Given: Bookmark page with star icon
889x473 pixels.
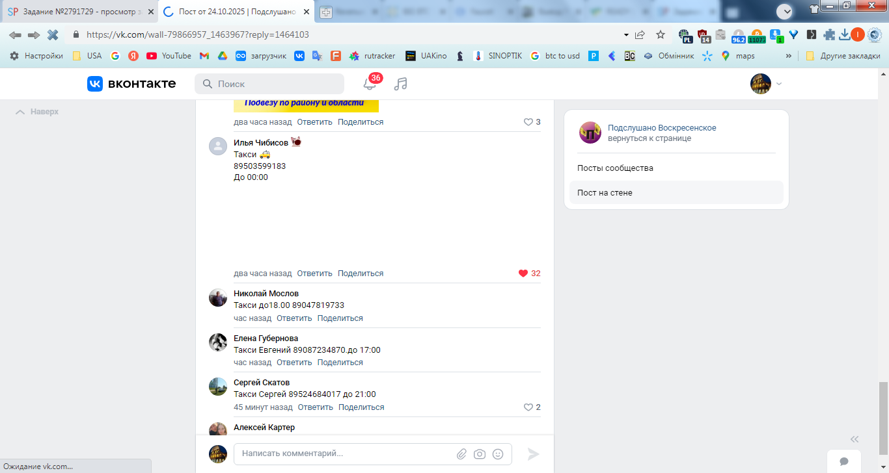Looking at the screenshot, I should (x=661, y=35).
